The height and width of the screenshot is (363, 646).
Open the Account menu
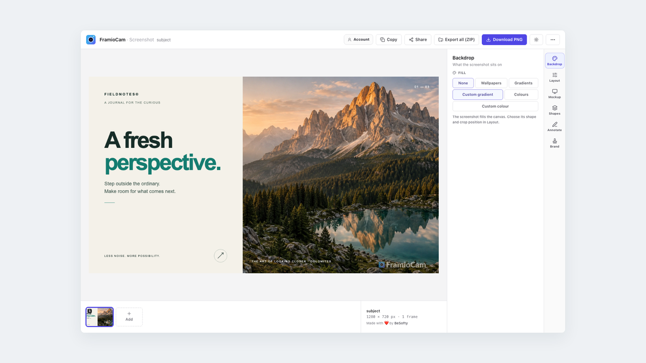[359, 40]
